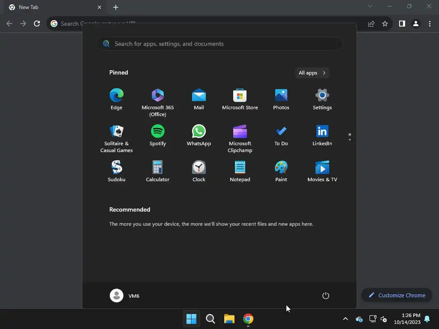The width and height of the screenshot is (439, 329).
Task: Switch to Chrome from taskbar
Action: coord(248,319)
